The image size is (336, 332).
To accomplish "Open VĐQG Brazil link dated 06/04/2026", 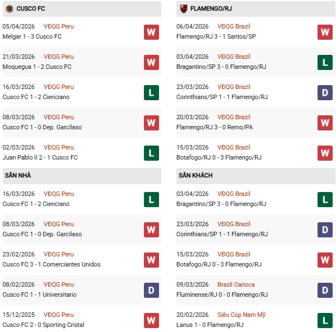I will (x=234, y=26).
